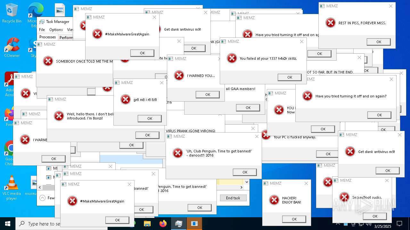Click the 'VIRUS PRANK (GONE WRONG)' text
This screenshot has width=410, height=230.
(x=191, y=131)
